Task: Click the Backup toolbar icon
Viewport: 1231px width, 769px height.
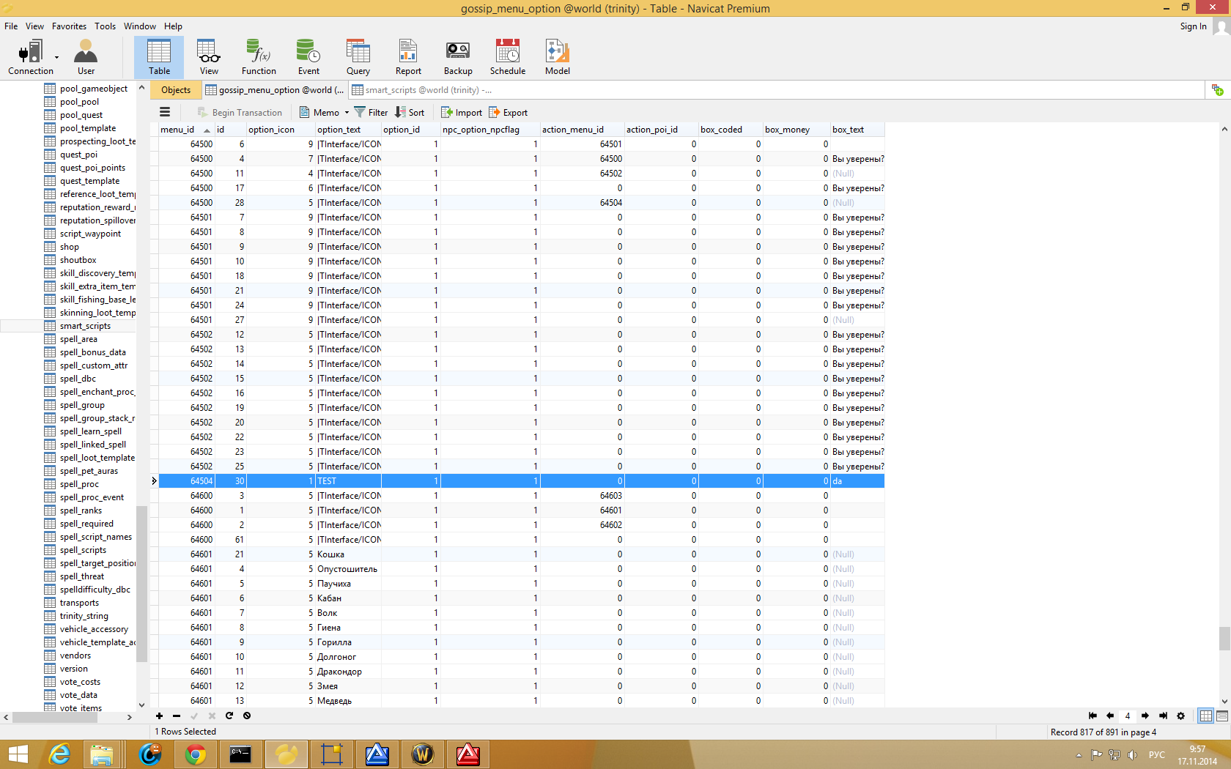Action: coord(458,58)
